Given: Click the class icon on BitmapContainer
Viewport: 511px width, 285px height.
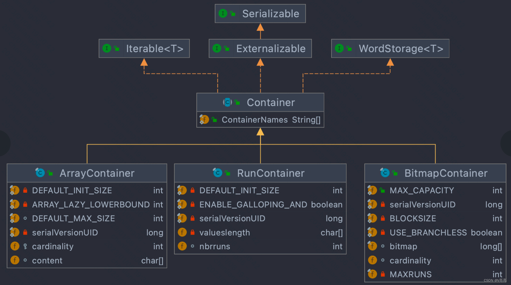Looking at the screenshot, I should 385,173.
